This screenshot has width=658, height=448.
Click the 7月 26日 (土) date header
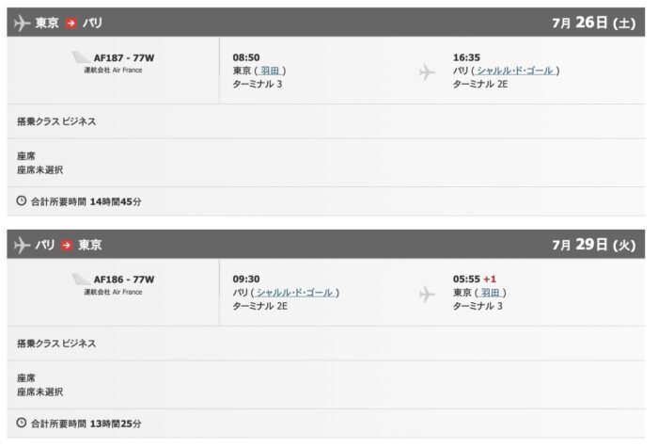pyautogui.click(x=594, y=23)
